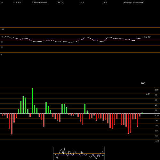Click the 40 label on the bar chart right axis
160x160 pixels.
[156, 105]
